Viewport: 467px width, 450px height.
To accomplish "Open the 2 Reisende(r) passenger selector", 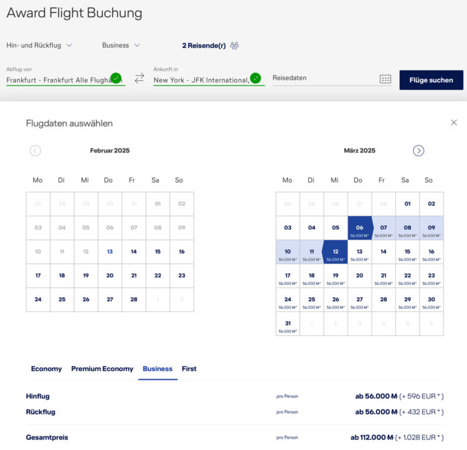I will pos(204,45).
